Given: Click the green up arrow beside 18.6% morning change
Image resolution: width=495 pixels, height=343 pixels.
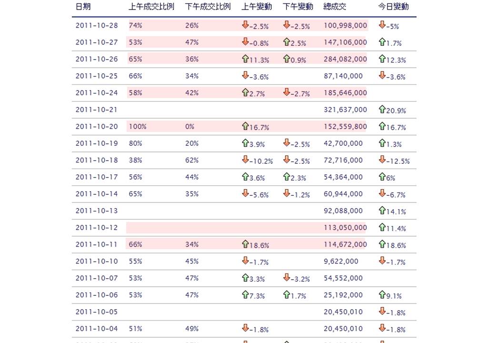Looking at the screenshot, I should click(245, 243).
